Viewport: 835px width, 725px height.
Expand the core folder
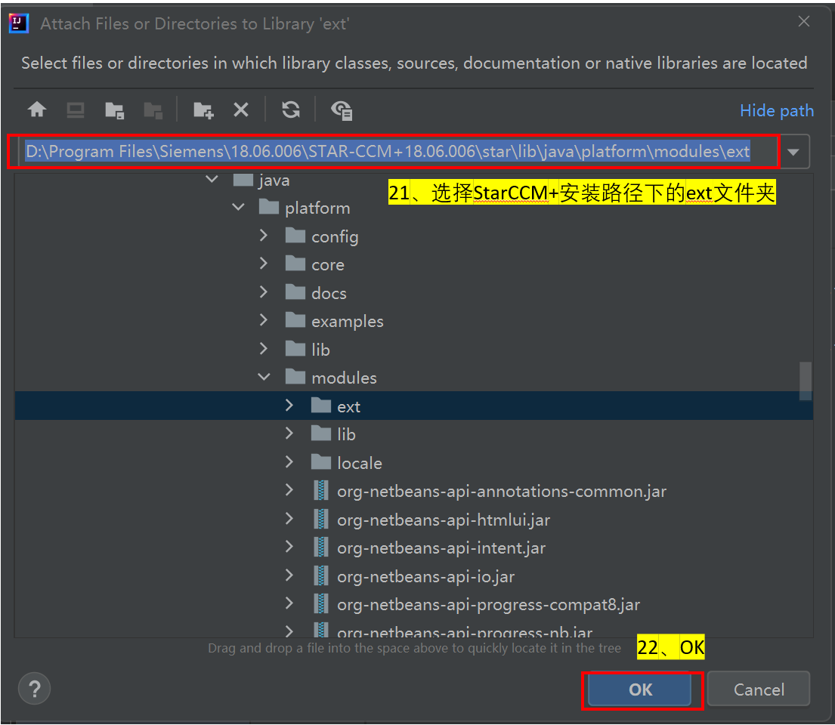pos(264,264)
